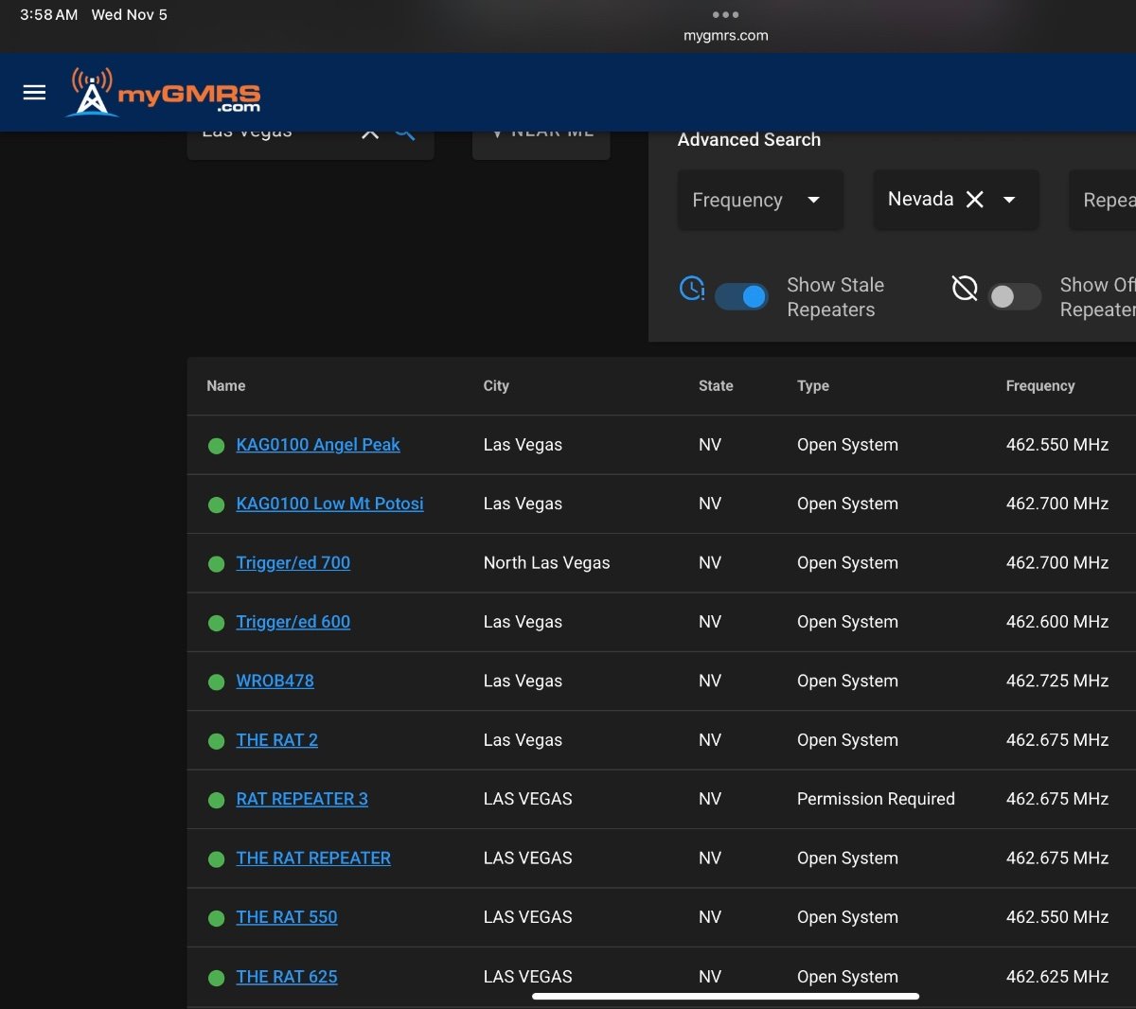Sort table by Name column header

coord(225,386)
